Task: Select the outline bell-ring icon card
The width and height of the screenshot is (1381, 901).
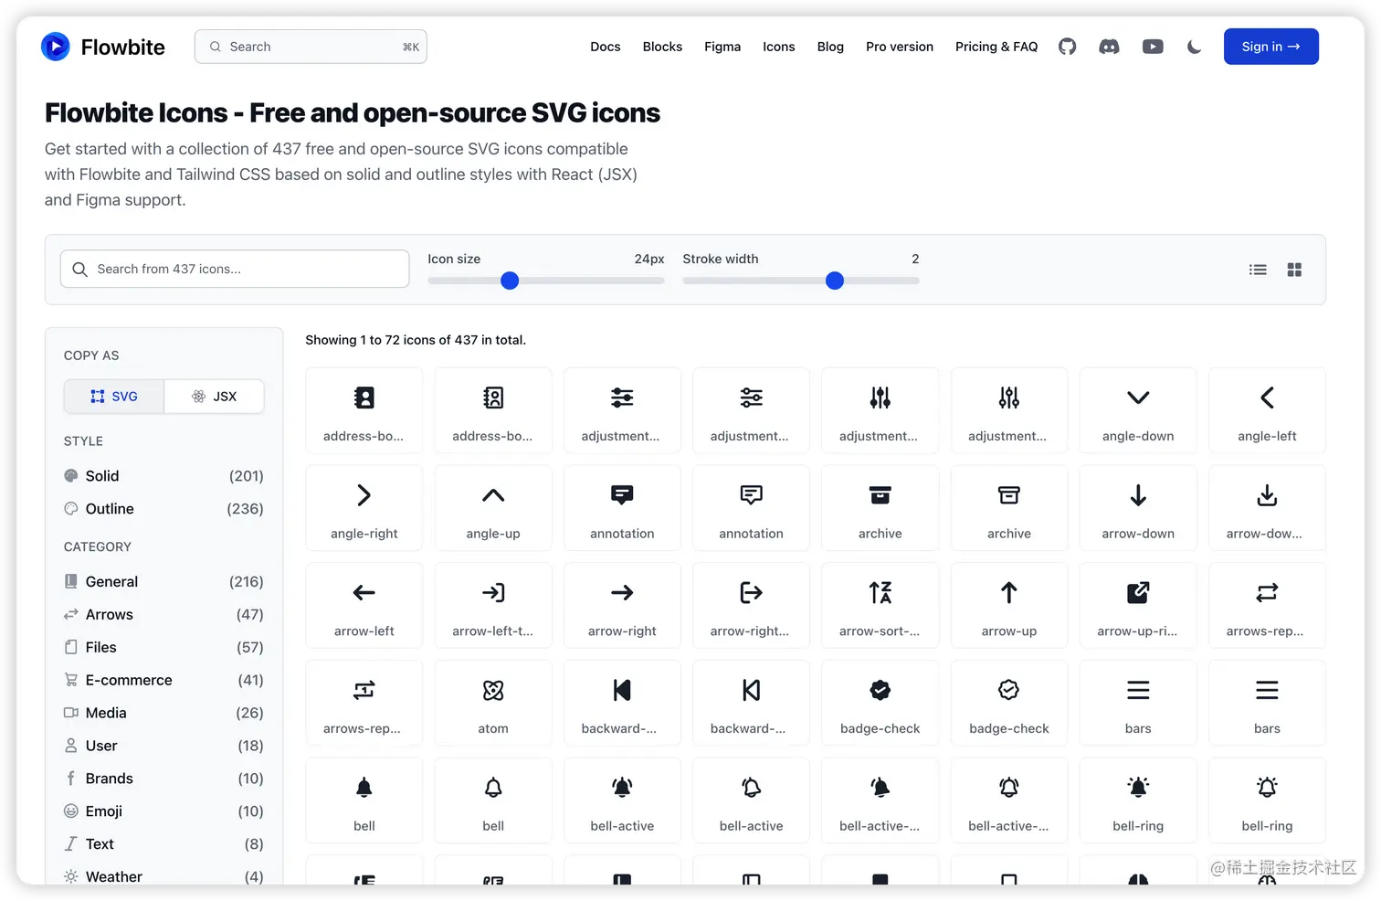Action: coord(1267,800)
